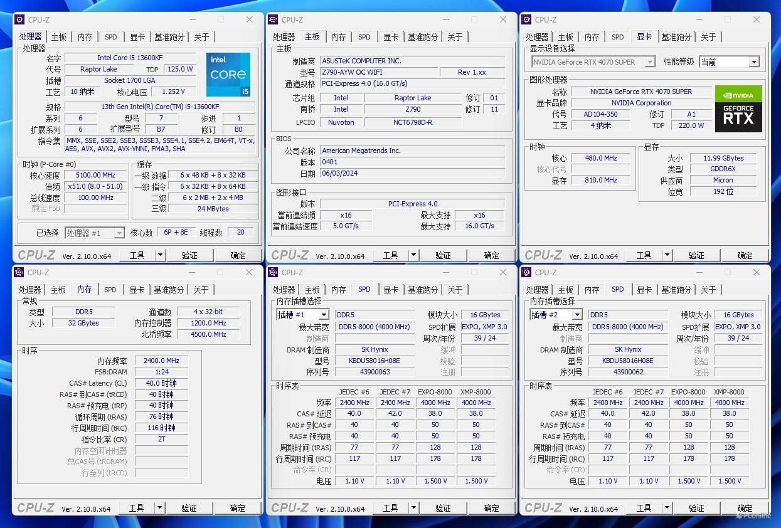This screenshot has height=528, width=781.
Task: Click the memory vendor value 'Micron'
Action: pos(723,180)
